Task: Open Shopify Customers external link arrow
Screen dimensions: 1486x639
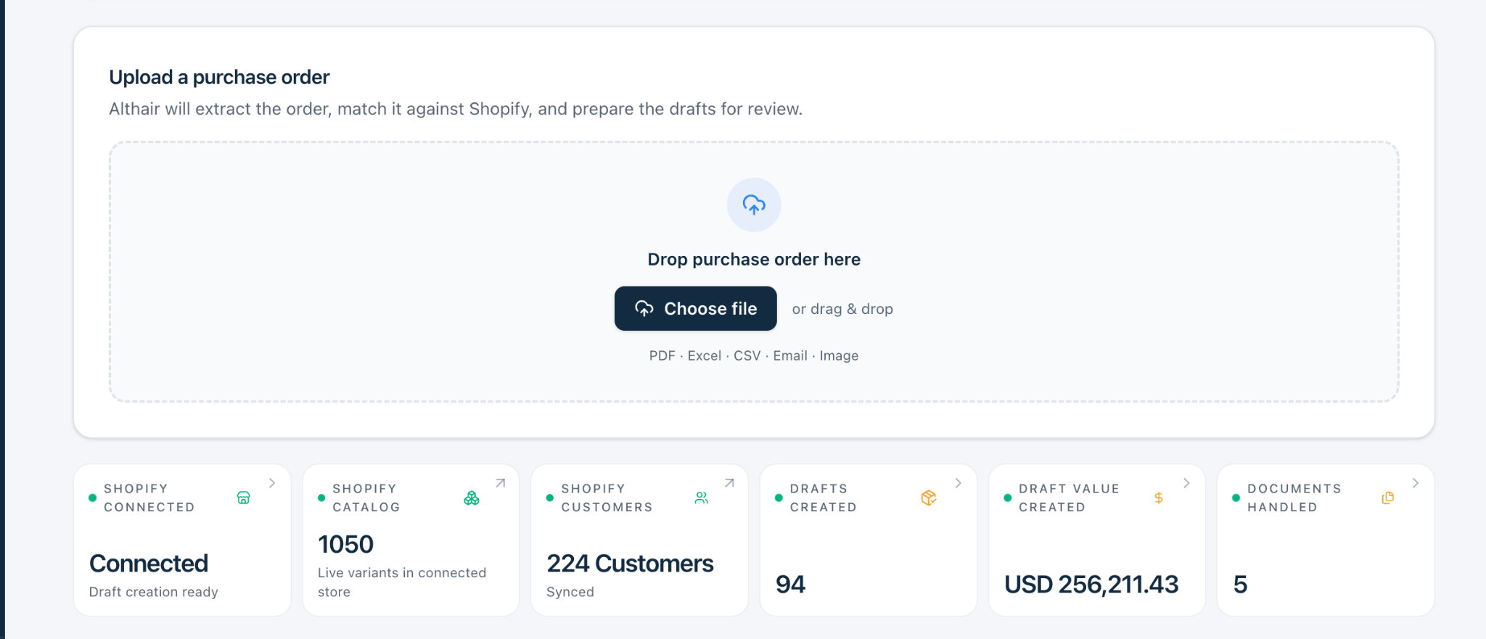Action: (x=729, y=483)
